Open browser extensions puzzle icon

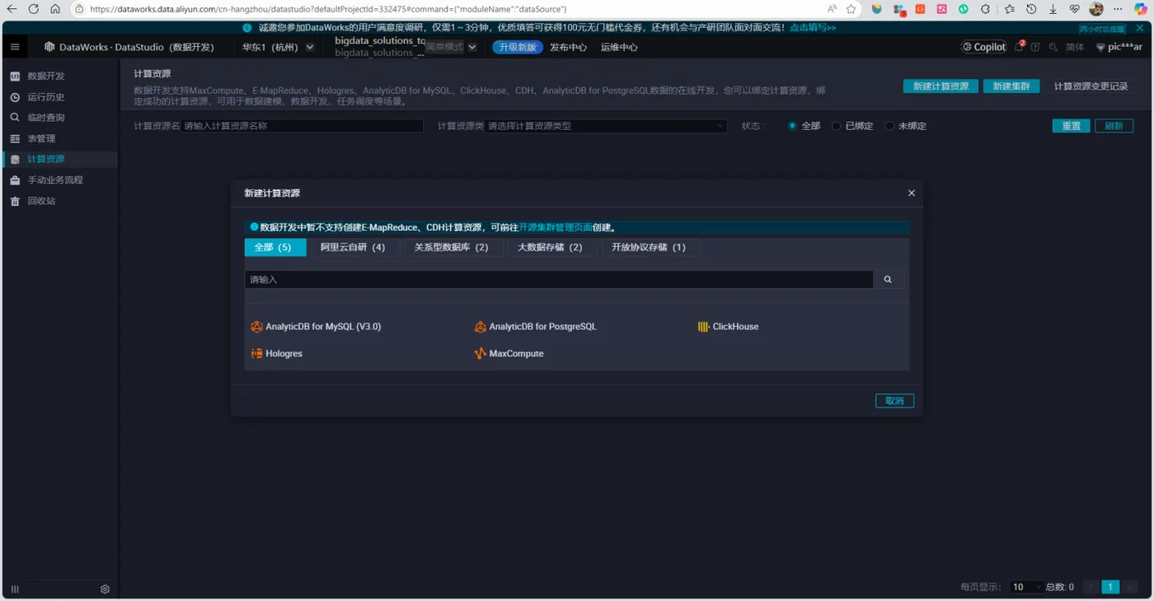coord(985,9)
